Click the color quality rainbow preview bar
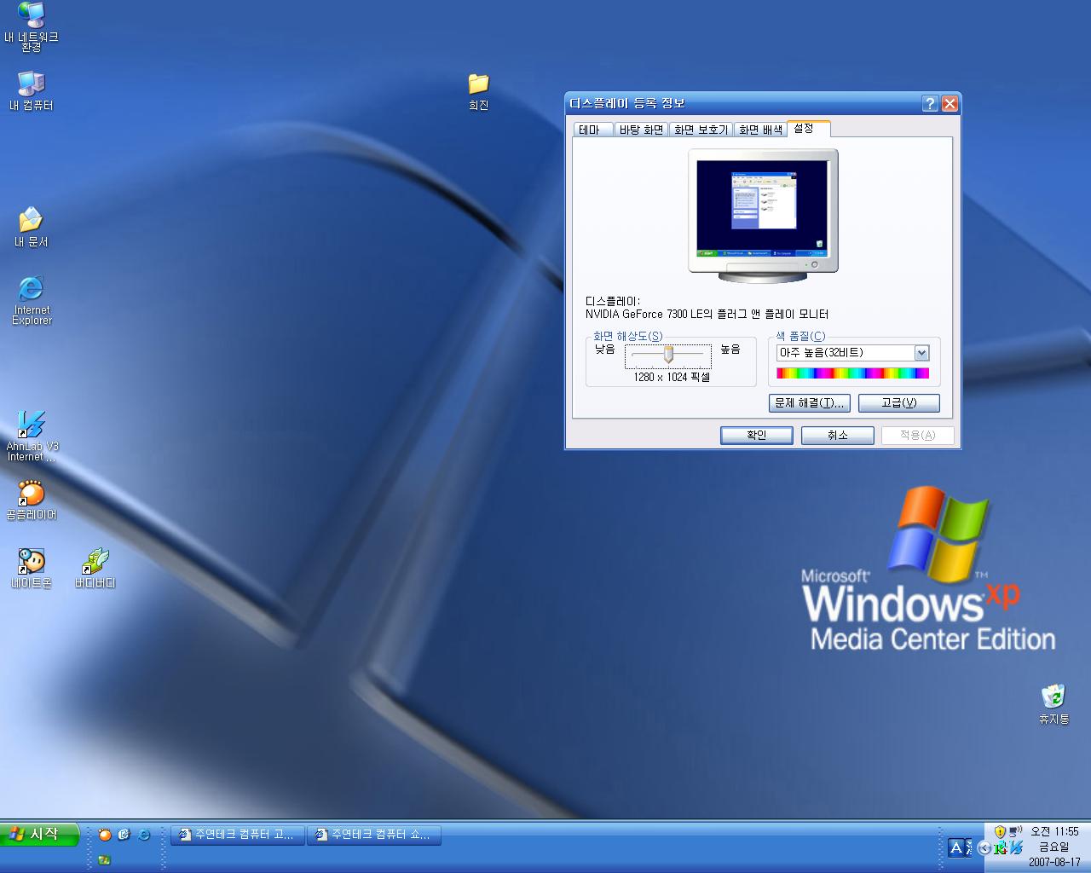 point(852,373)
